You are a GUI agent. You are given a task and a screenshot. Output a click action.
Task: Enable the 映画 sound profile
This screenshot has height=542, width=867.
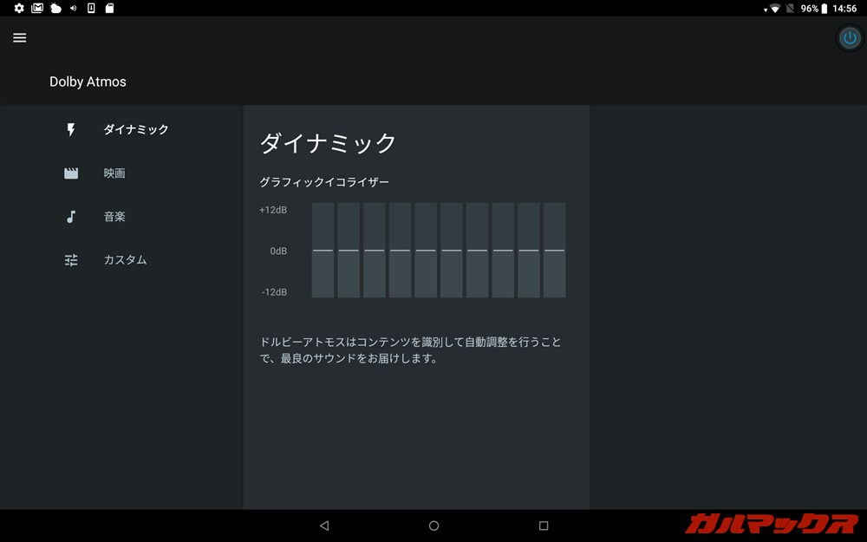pos(115,173)
